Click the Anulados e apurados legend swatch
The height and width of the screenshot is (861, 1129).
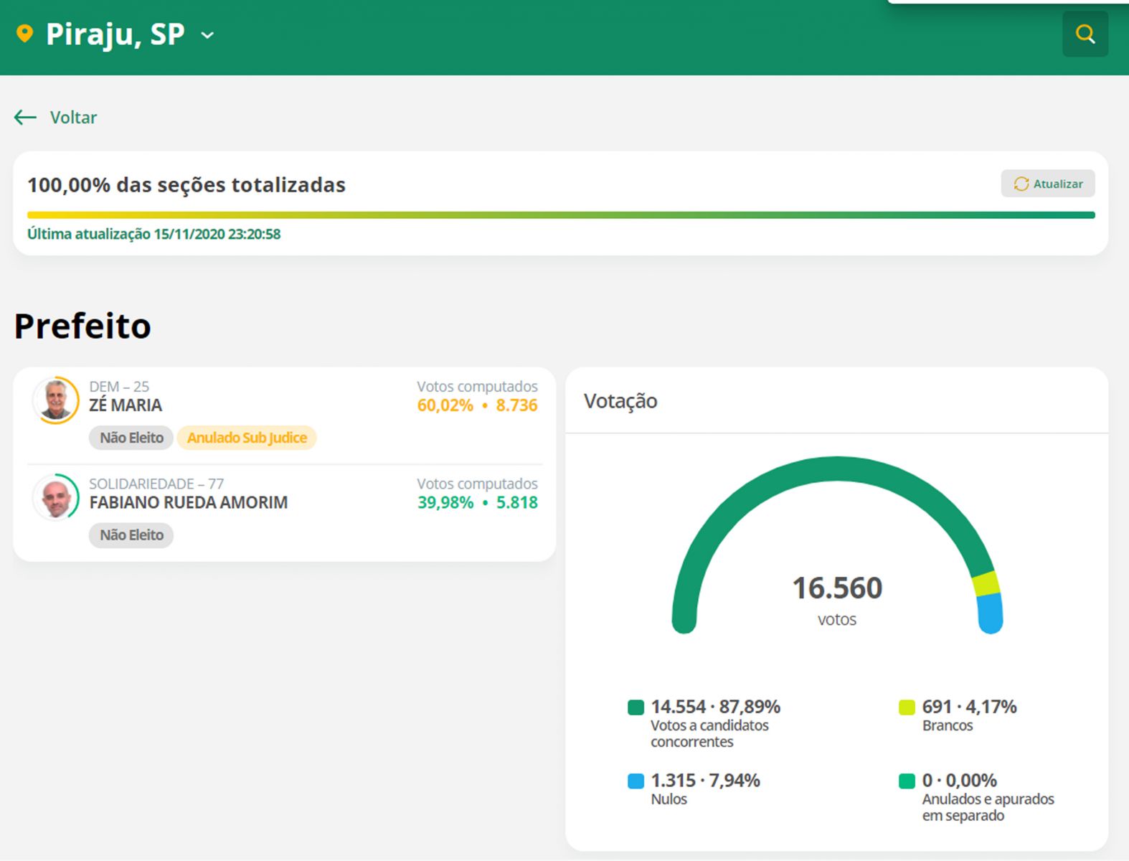pos(907,781)
